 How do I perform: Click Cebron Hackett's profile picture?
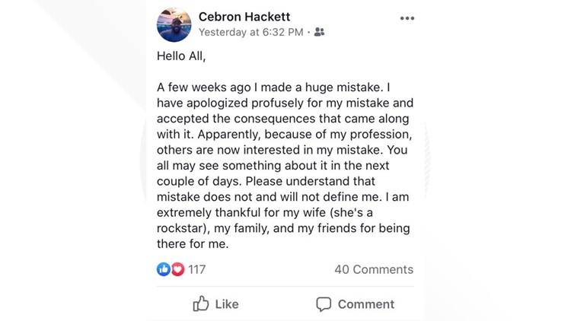coord(174,24)
